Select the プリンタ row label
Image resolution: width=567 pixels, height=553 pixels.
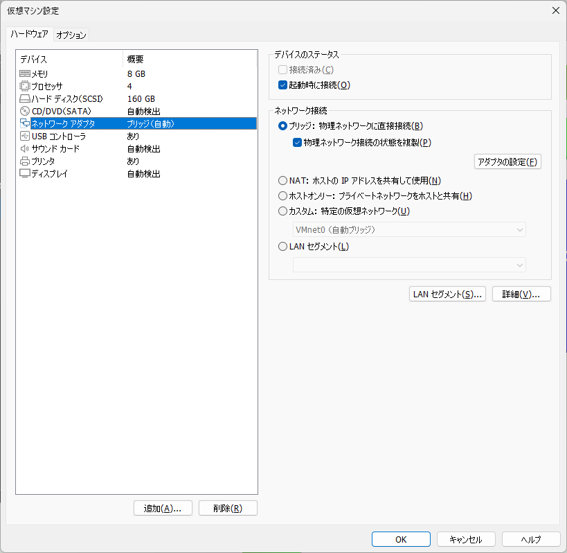(x=43, y=161)
